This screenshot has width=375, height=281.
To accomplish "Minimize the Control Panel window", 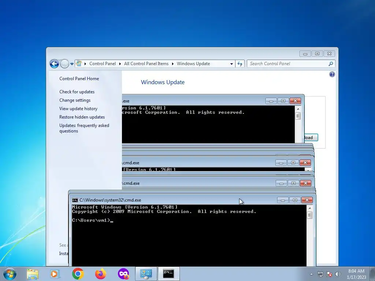I will click(305, 54).
